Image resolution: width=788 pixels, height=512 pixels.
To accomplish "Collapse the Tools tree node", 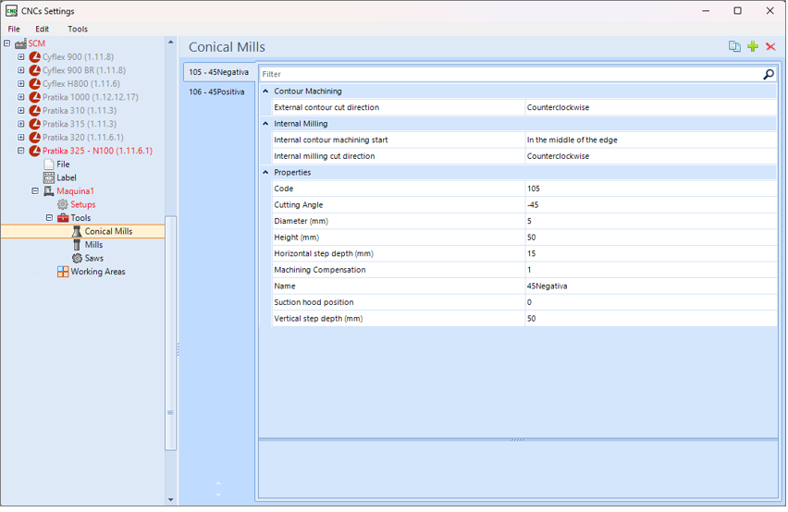I will coord(49,218).
